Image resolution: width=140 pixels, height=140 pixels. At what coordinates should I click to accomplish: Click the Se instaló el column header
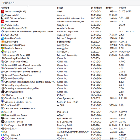[97, 8]
